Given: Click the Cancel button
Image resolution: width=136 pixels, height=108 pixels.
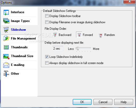Looking at the screenshot, I should [103, 102].
